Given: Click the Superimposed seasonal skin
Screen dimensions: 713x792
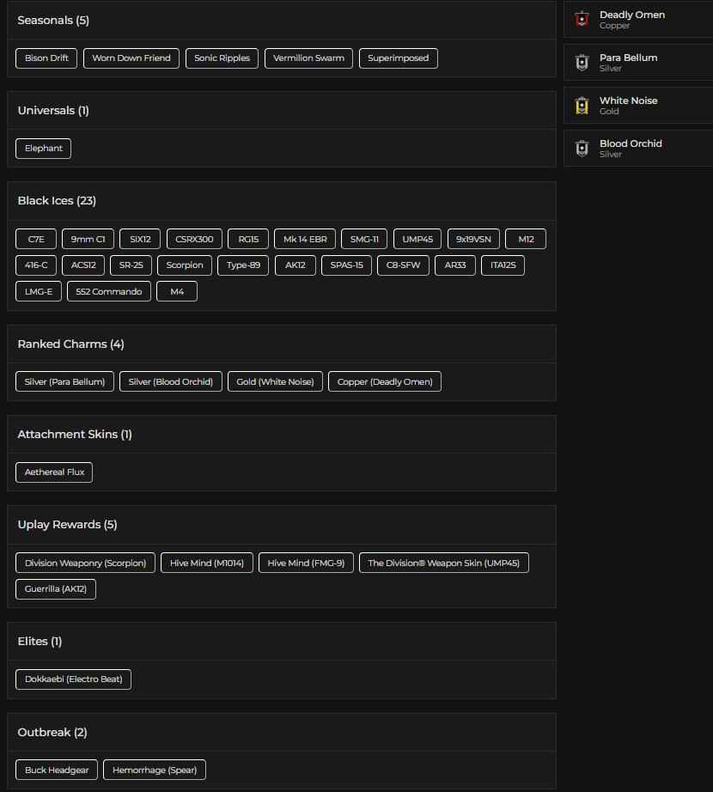Looking at the screenshot, I should (398, 58).
